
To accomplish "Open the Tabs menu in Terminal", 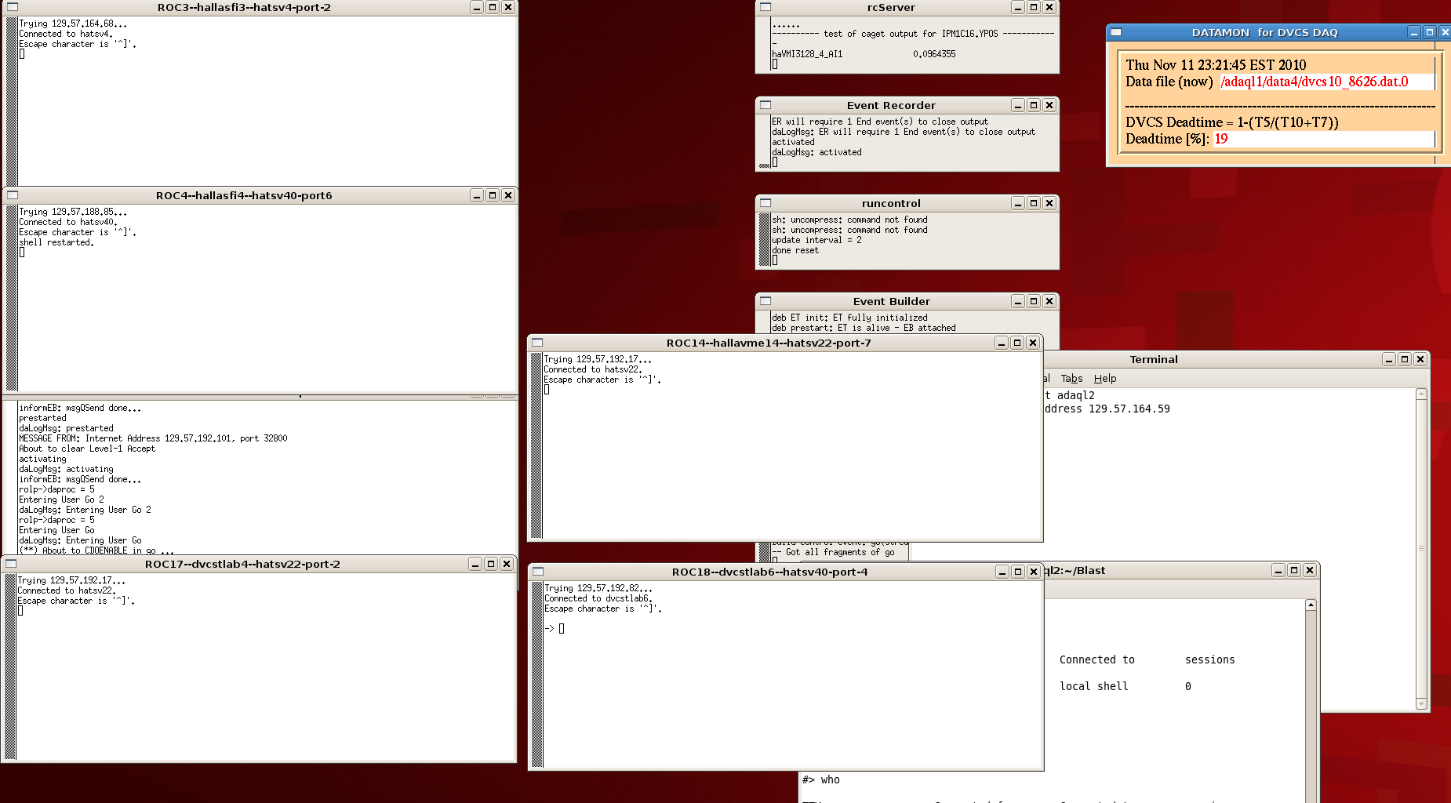I will point(1071,378).
